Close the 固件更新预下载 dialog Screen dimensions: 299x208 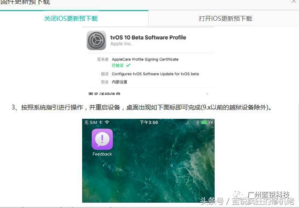294,1
